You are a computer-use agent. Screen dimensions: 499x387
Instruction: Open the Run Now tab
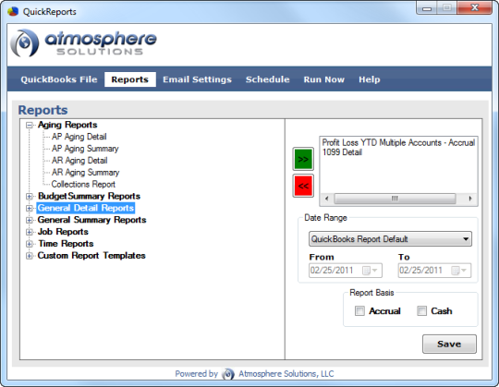pyautogui.click(x=324, y=79)
